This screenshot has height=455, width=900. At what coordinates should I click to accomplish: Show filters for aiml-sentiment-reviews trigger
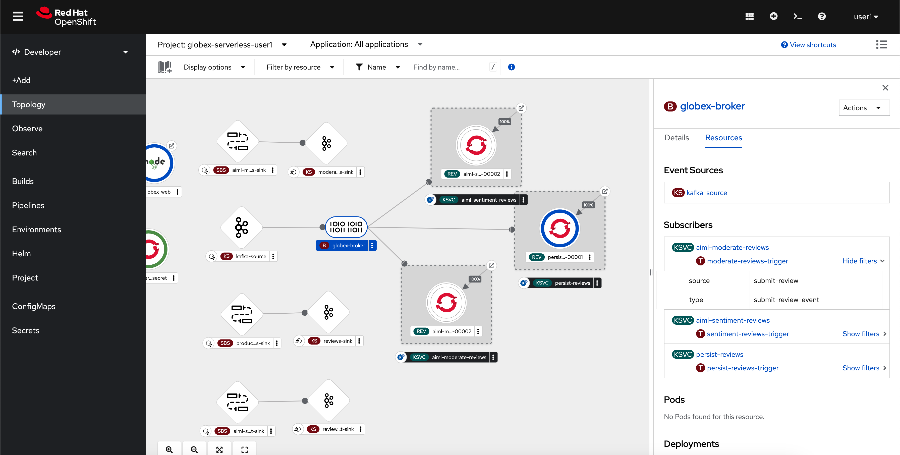click(861, 333)
